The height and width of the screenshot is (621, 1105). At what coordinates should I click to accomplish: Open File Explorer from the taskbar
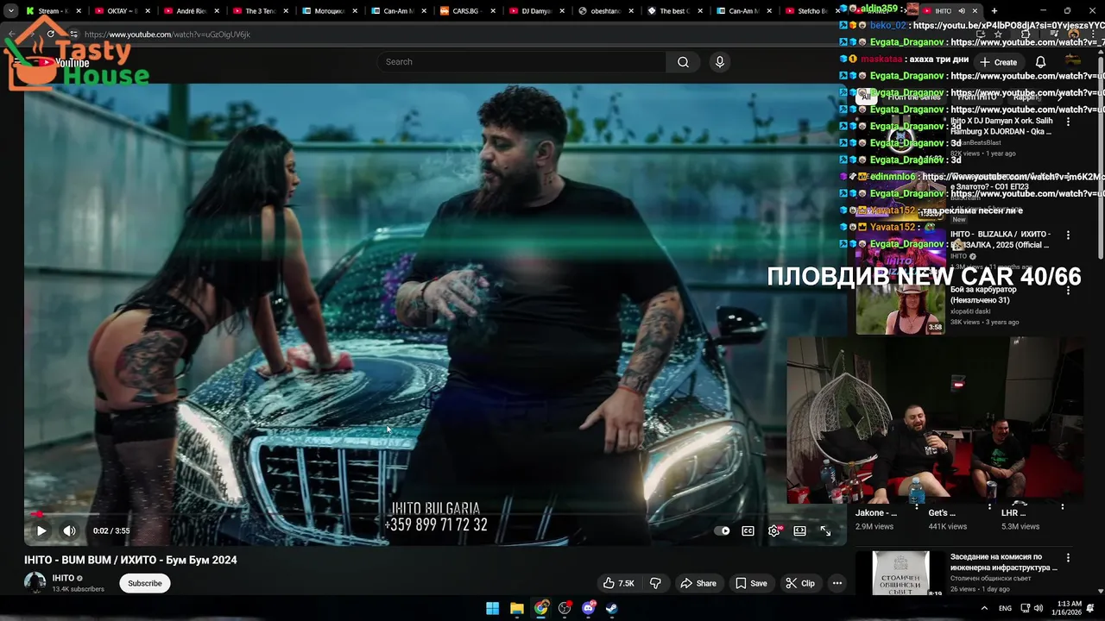(516, 608)
